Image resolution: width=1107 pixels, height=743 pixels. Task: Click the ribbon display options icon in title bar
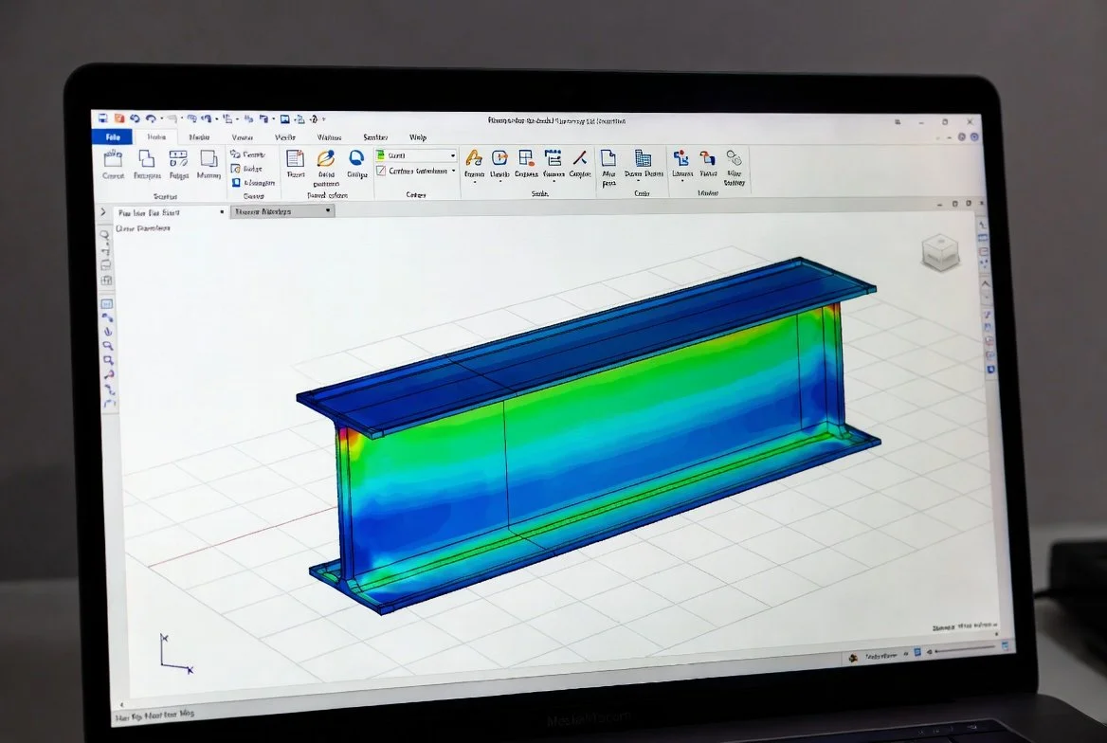(898, 121)
